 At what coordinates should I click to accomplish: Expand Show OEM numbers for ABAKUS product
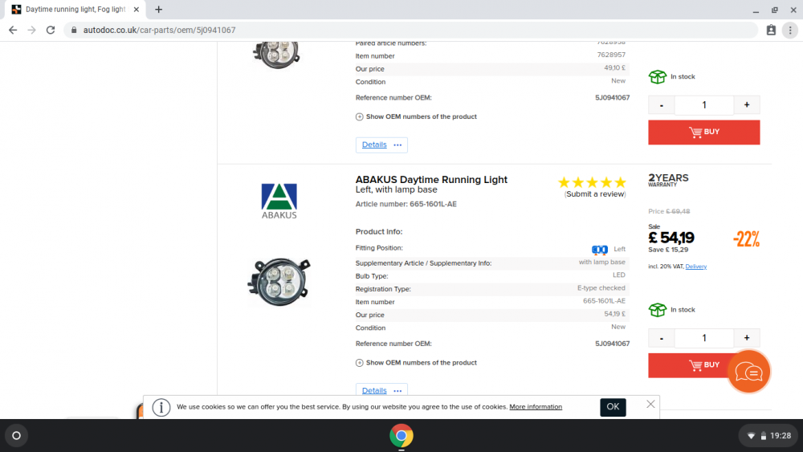(x=416, y=362)
